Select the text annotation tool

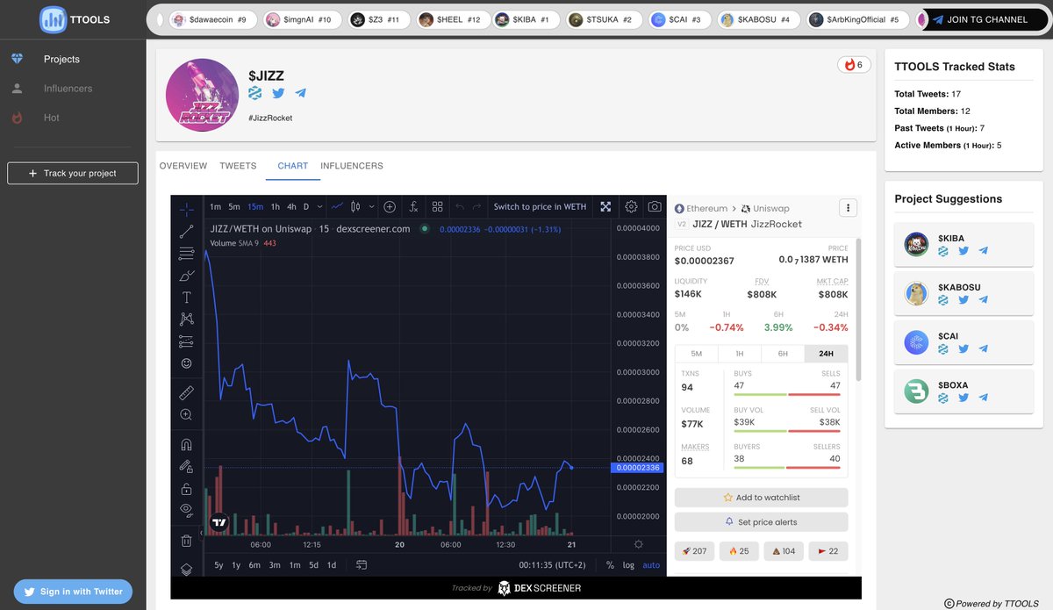187,298
